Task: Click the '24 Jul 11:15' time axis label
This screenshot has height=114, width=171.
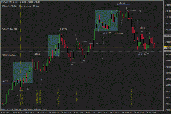Action: 66,112
